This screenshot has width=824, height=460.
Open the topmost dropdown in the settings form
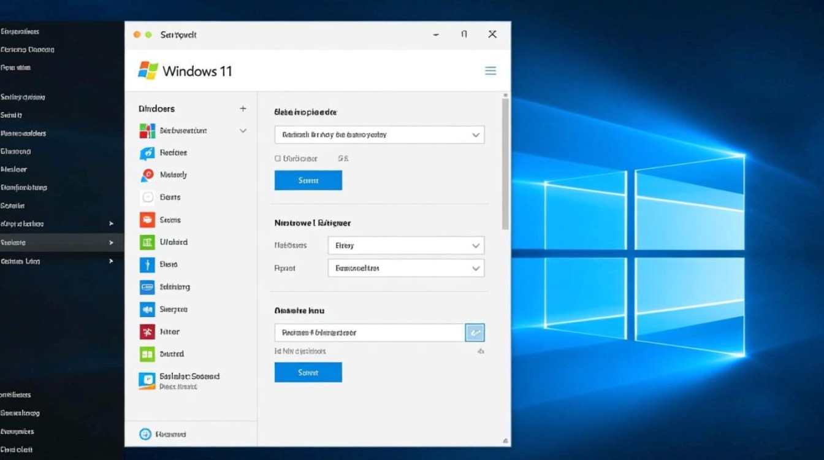[379, 134]
